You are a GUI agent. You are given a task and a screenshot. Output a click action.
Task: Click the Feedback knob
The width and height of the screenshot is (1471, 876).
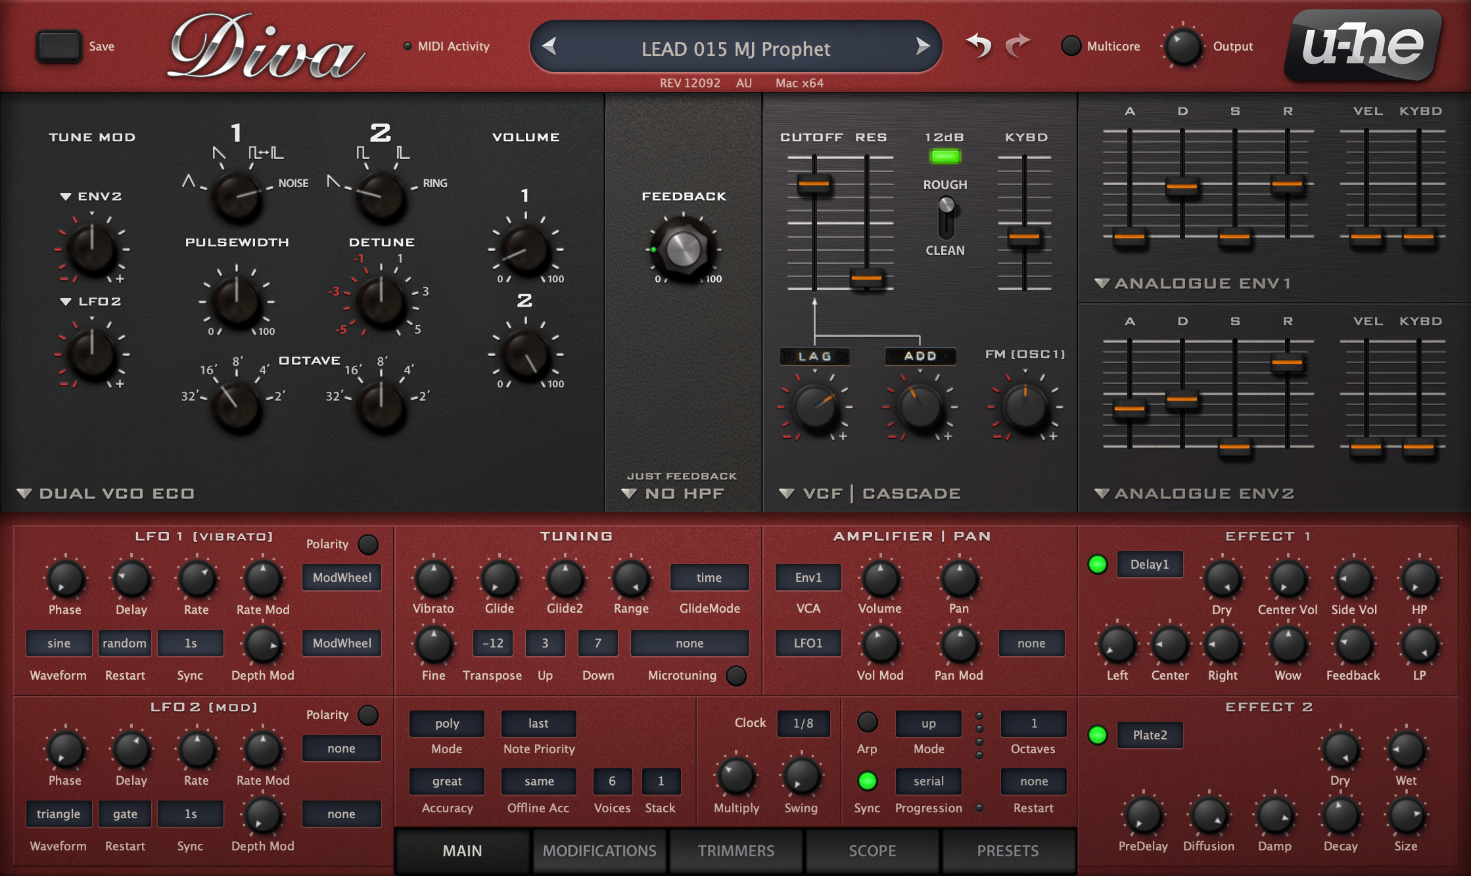[684, 250]
